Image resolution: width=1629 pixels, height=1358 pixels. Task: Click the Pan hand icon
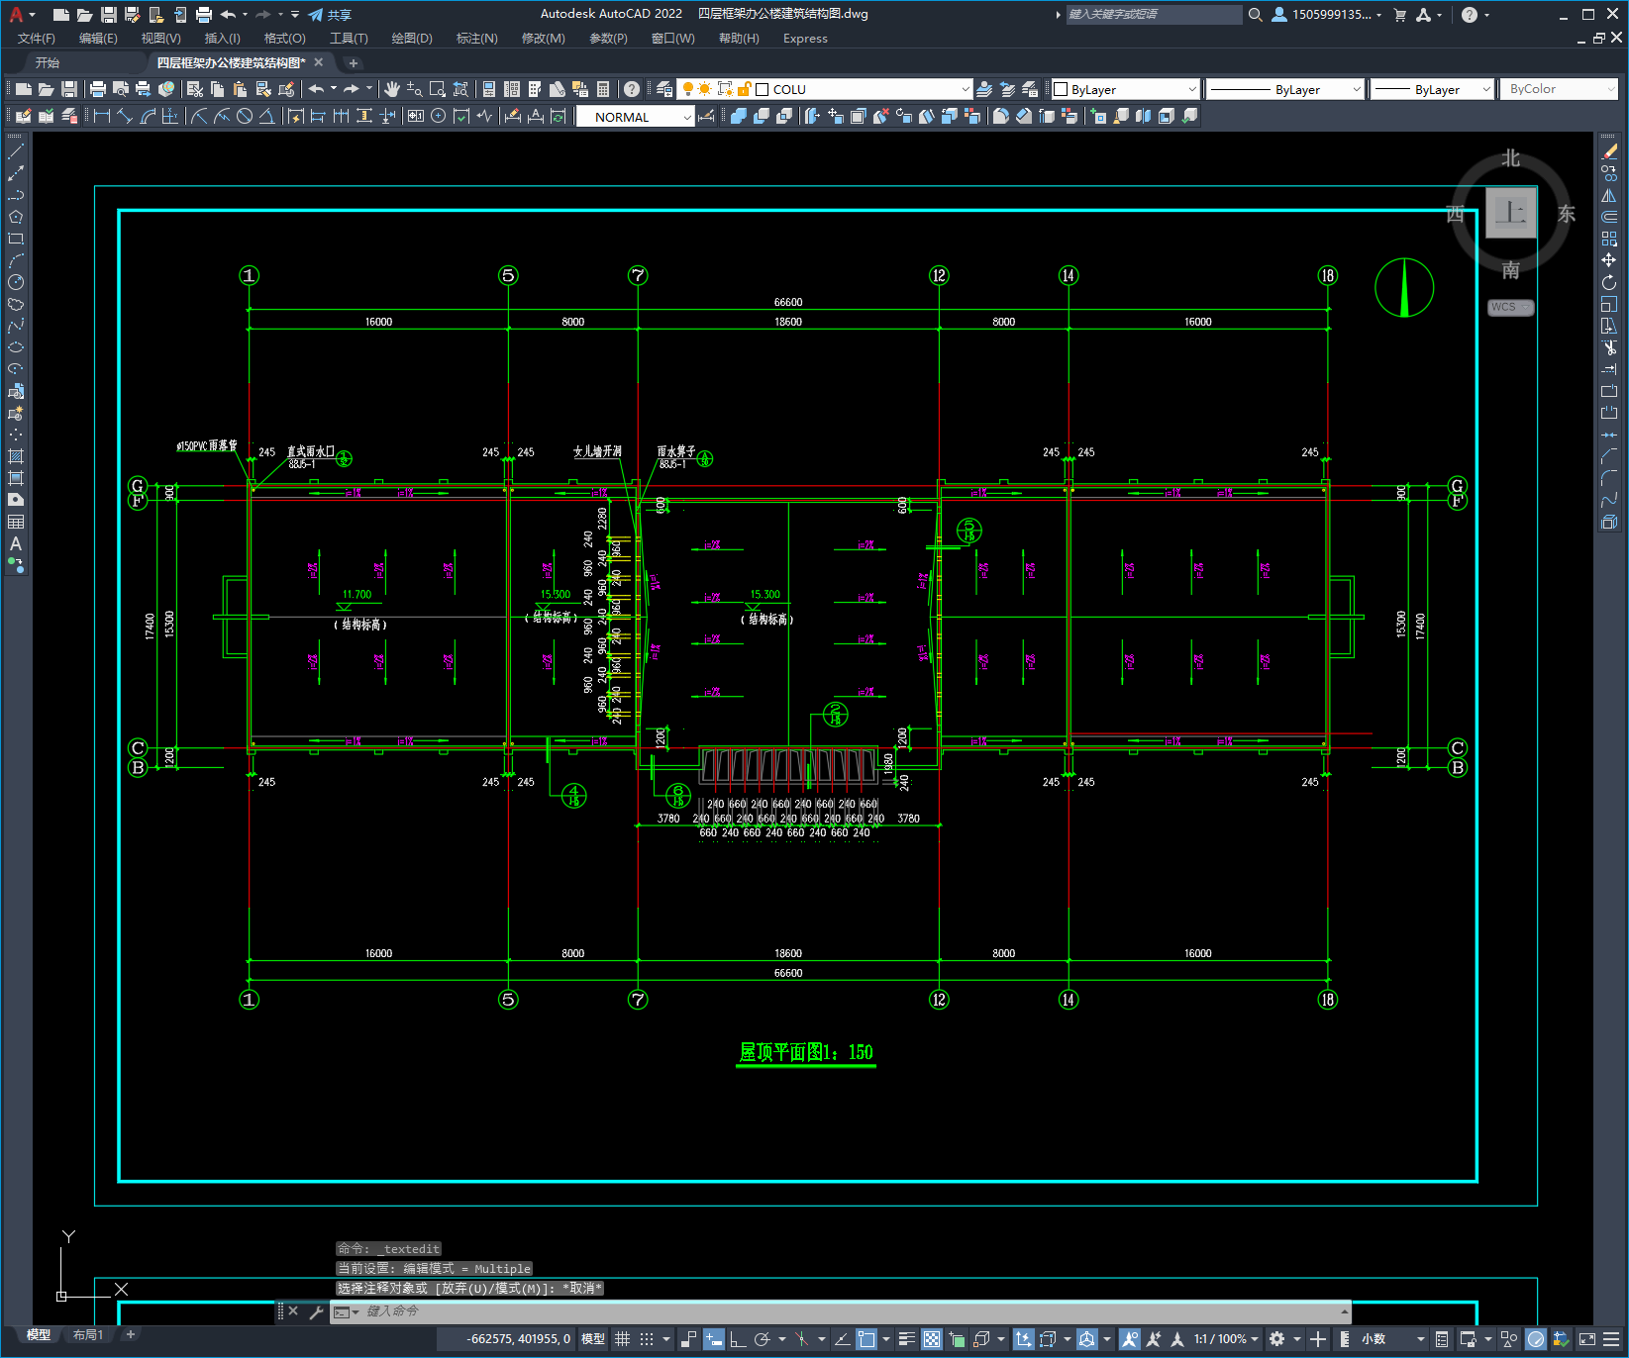(x=392, y=89)
